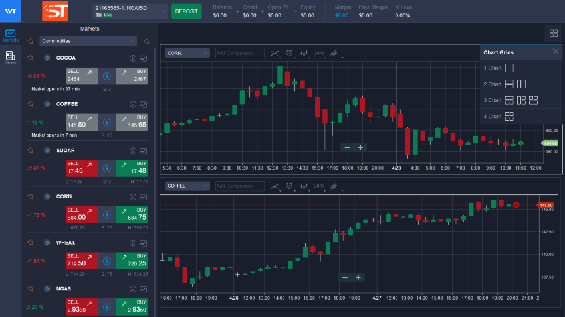
Task: Open SUGAR chart icon
Action: [x=143, y=151]
